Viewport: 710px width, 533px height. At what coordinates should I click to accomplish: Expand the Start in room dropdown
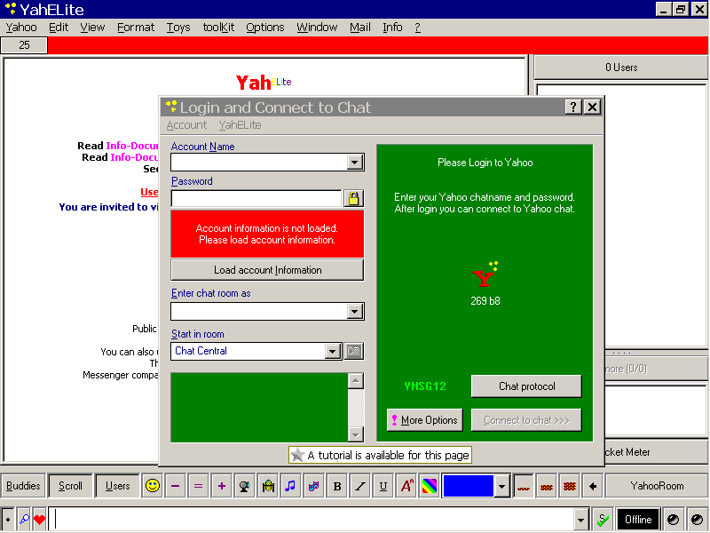pos(333,351)
